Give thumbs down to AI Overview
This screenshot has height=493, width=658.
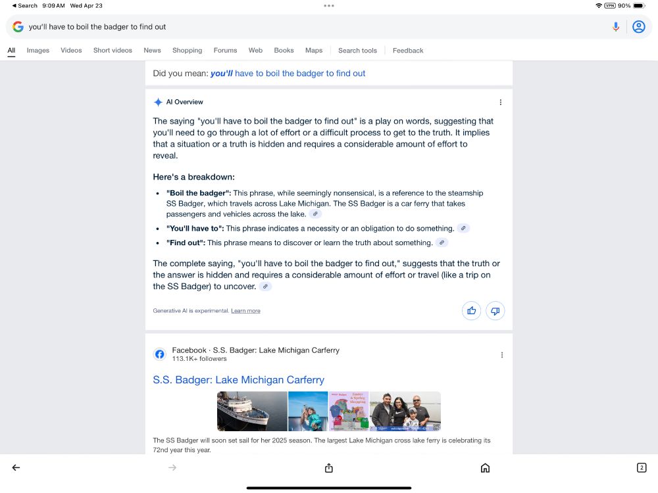[495, 311]
